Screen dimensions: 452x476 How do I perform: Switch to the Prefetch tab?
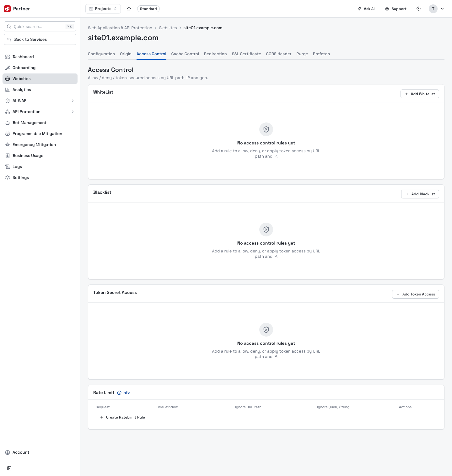(321, 54)
